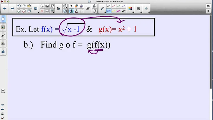
Task: Go to the previous page with back arrow
Action: (x=5, y=8)
